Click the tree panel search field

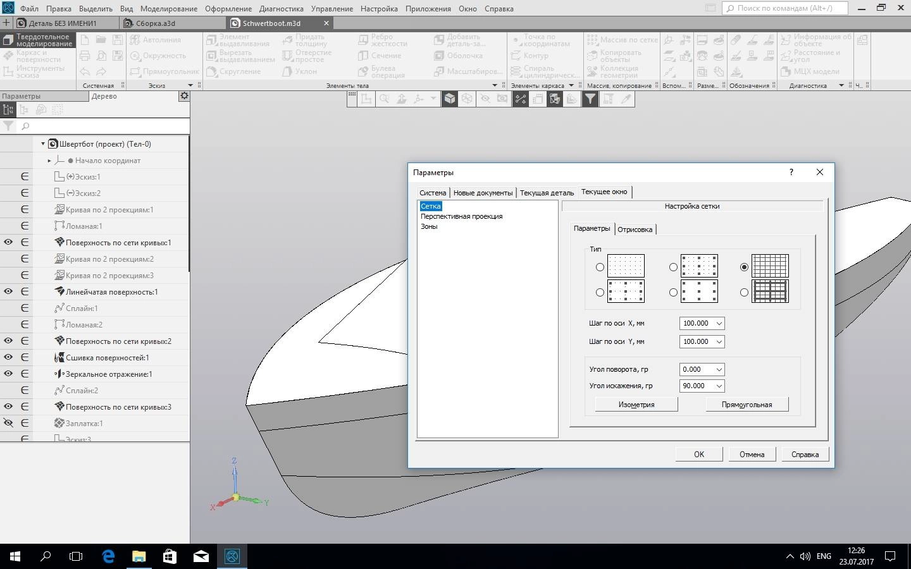pyautogui.click(x=104, y=126)
